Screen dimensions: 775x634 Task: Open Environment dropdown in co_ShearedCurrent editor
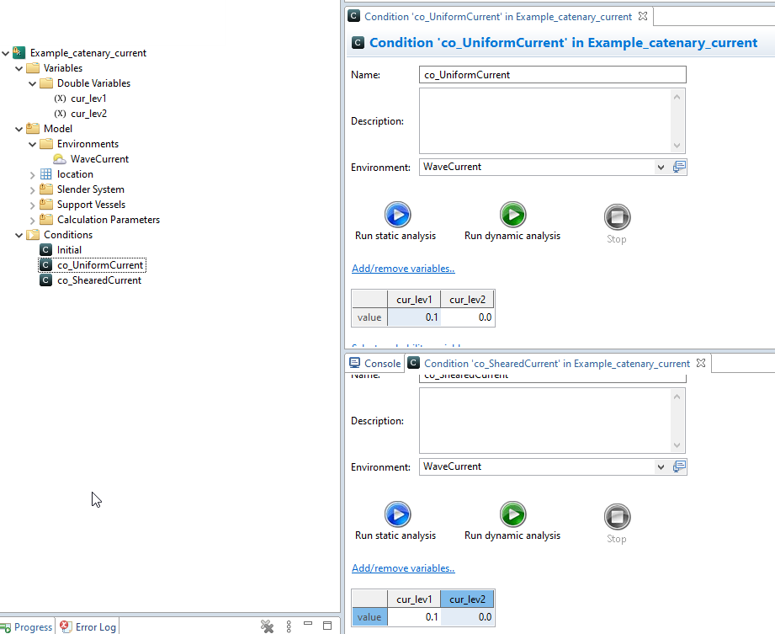pos(660,467)
